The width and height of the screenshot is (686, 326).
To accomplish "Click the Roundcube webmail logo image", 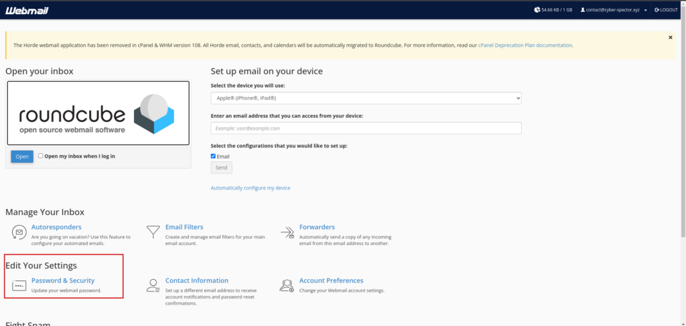I will click(98, 112).
